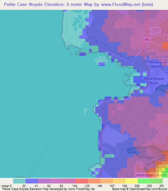Screen dimensions: 168x191
Task: Click the legend value 188
Action: (124, 186)
